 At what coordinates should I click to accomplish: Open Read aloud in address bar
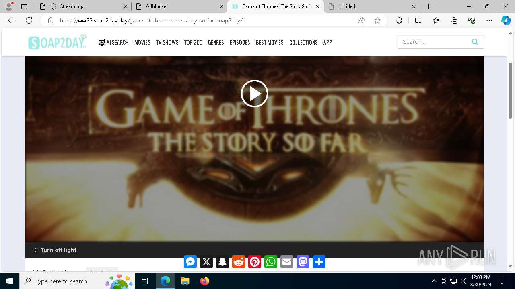point(361,20)
